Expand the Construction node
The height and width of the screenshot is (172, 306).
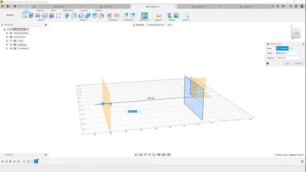7,48
